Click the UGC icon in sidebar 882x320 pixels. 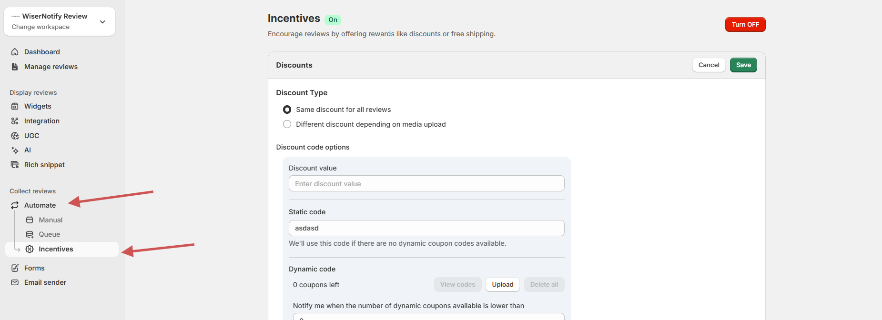point(15,136)
